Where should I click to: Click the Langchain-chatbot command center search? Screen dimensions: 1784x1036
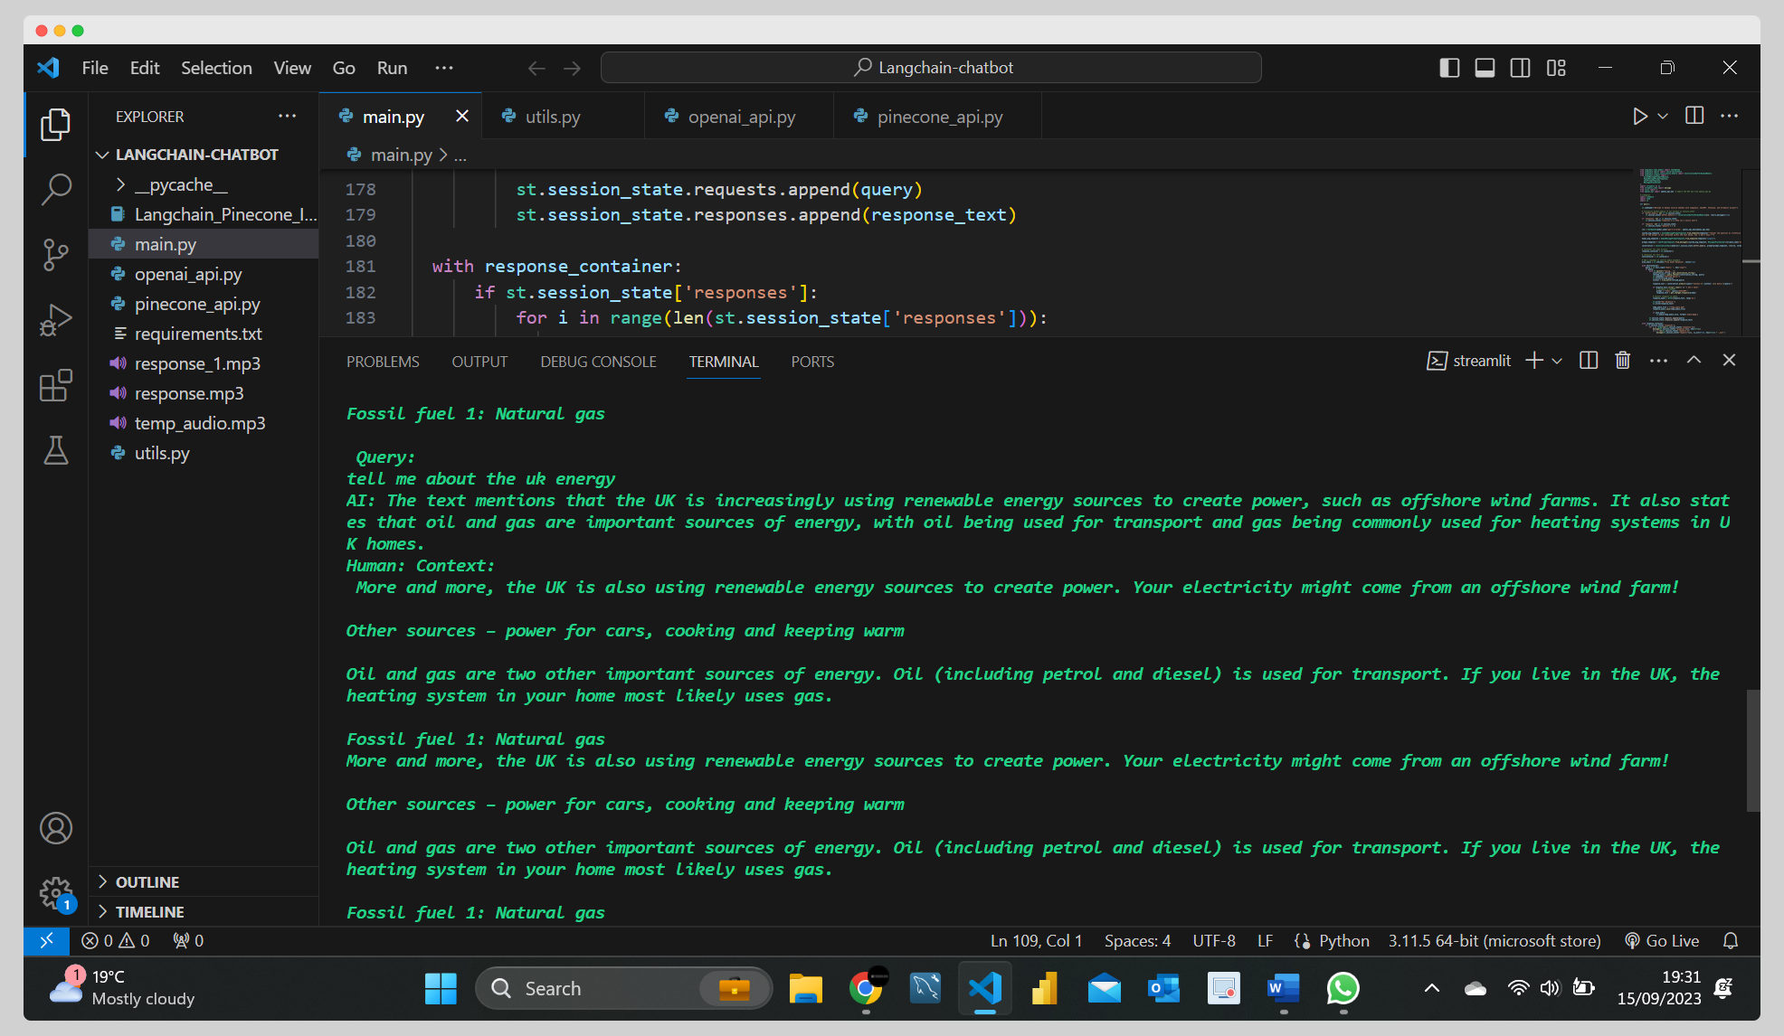coord(931,67)
